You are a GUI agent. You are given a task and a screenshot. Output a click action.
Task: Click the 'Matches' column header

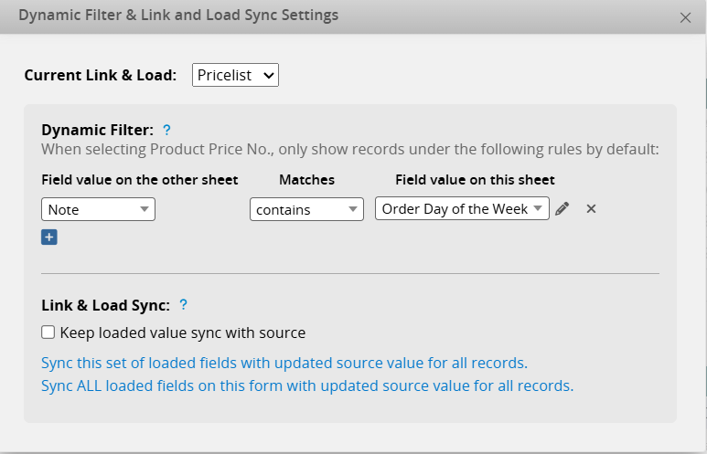(306, 180)
